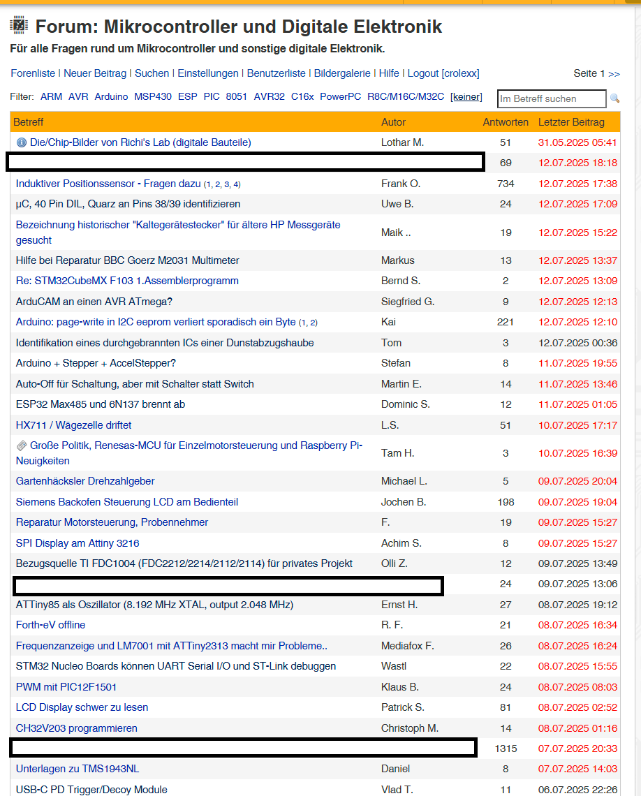Click last post date 31.05.2025 05:41

[577, 142]
